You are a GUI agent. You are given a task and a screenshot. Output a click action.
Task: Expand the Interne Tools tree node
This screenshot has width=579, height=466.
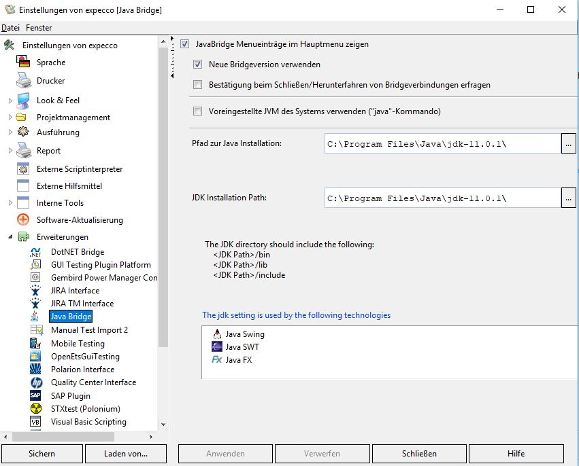pos(10,203)
